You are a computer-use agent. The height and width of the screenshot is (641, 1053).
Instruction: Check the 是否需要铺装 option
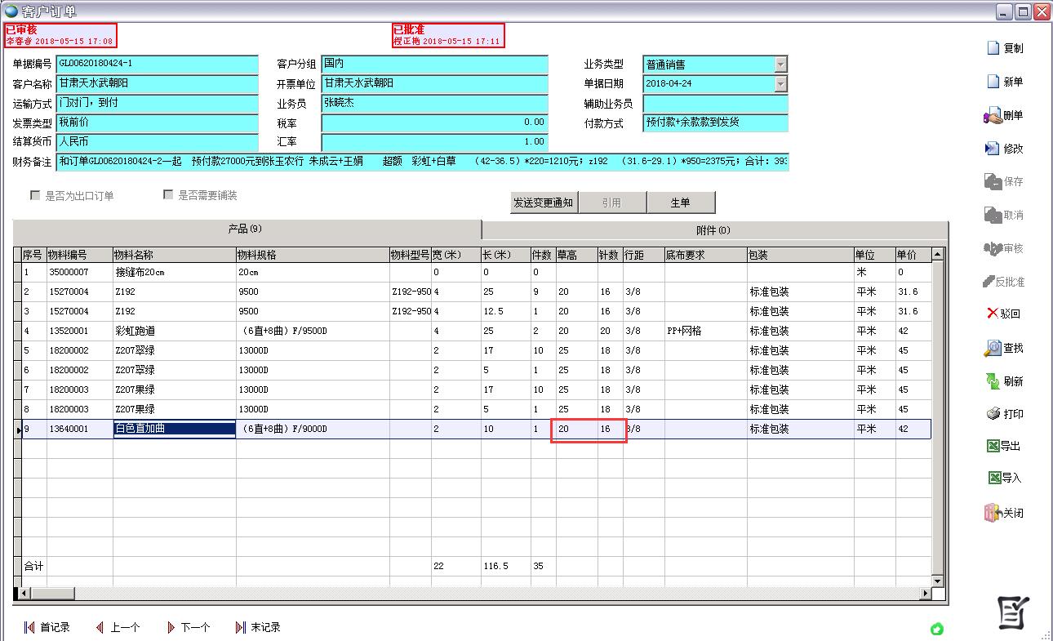168,194
